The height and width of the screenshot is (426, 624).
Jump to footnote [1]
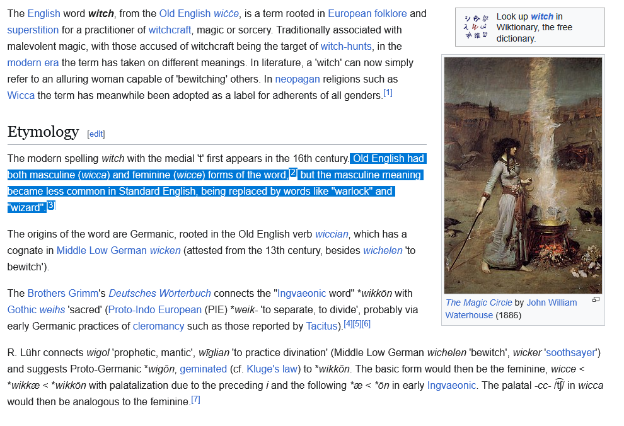pyautogui.click(x=388, y=93)
